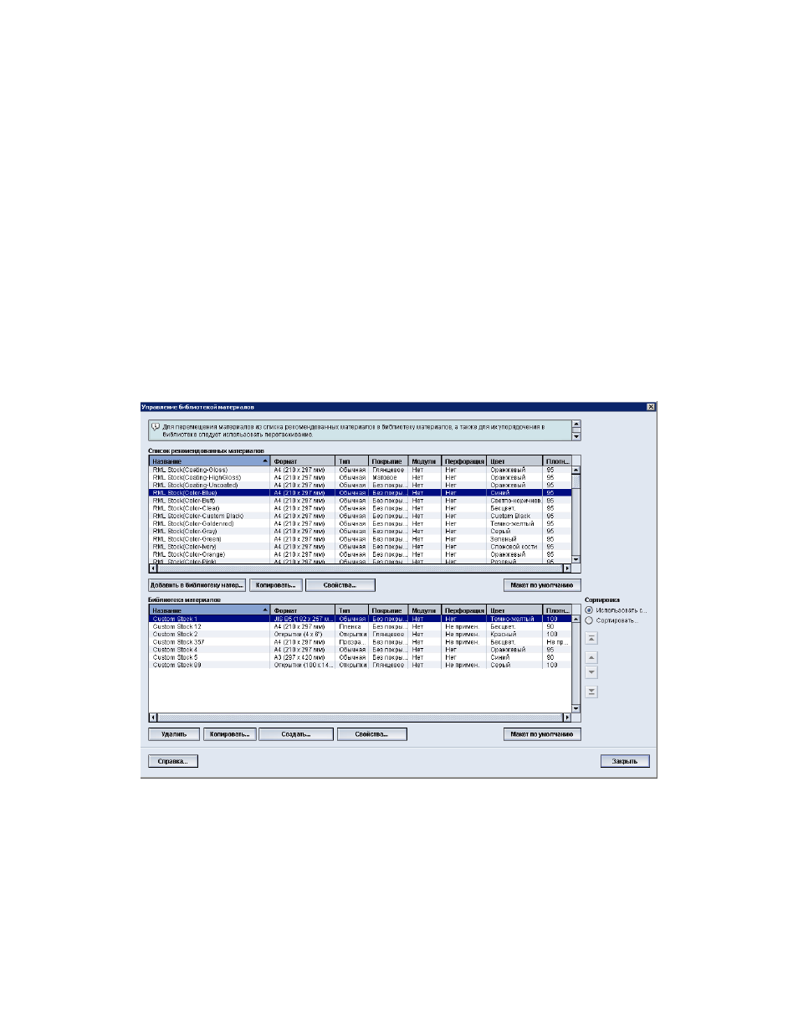Click 'Слоновой кости' color cell
798x1034 pixels.
(514, 547)
